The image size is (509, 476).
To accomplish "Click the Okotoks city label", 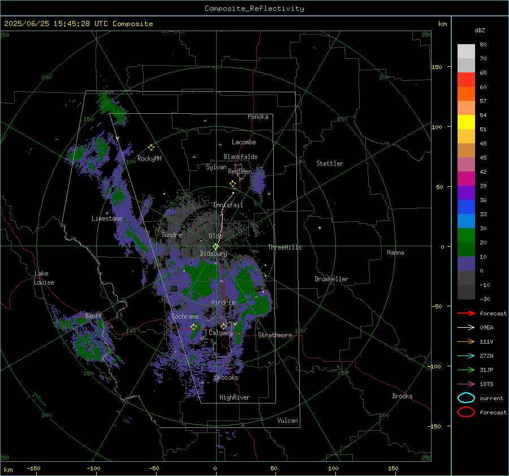I will [226, 378].
